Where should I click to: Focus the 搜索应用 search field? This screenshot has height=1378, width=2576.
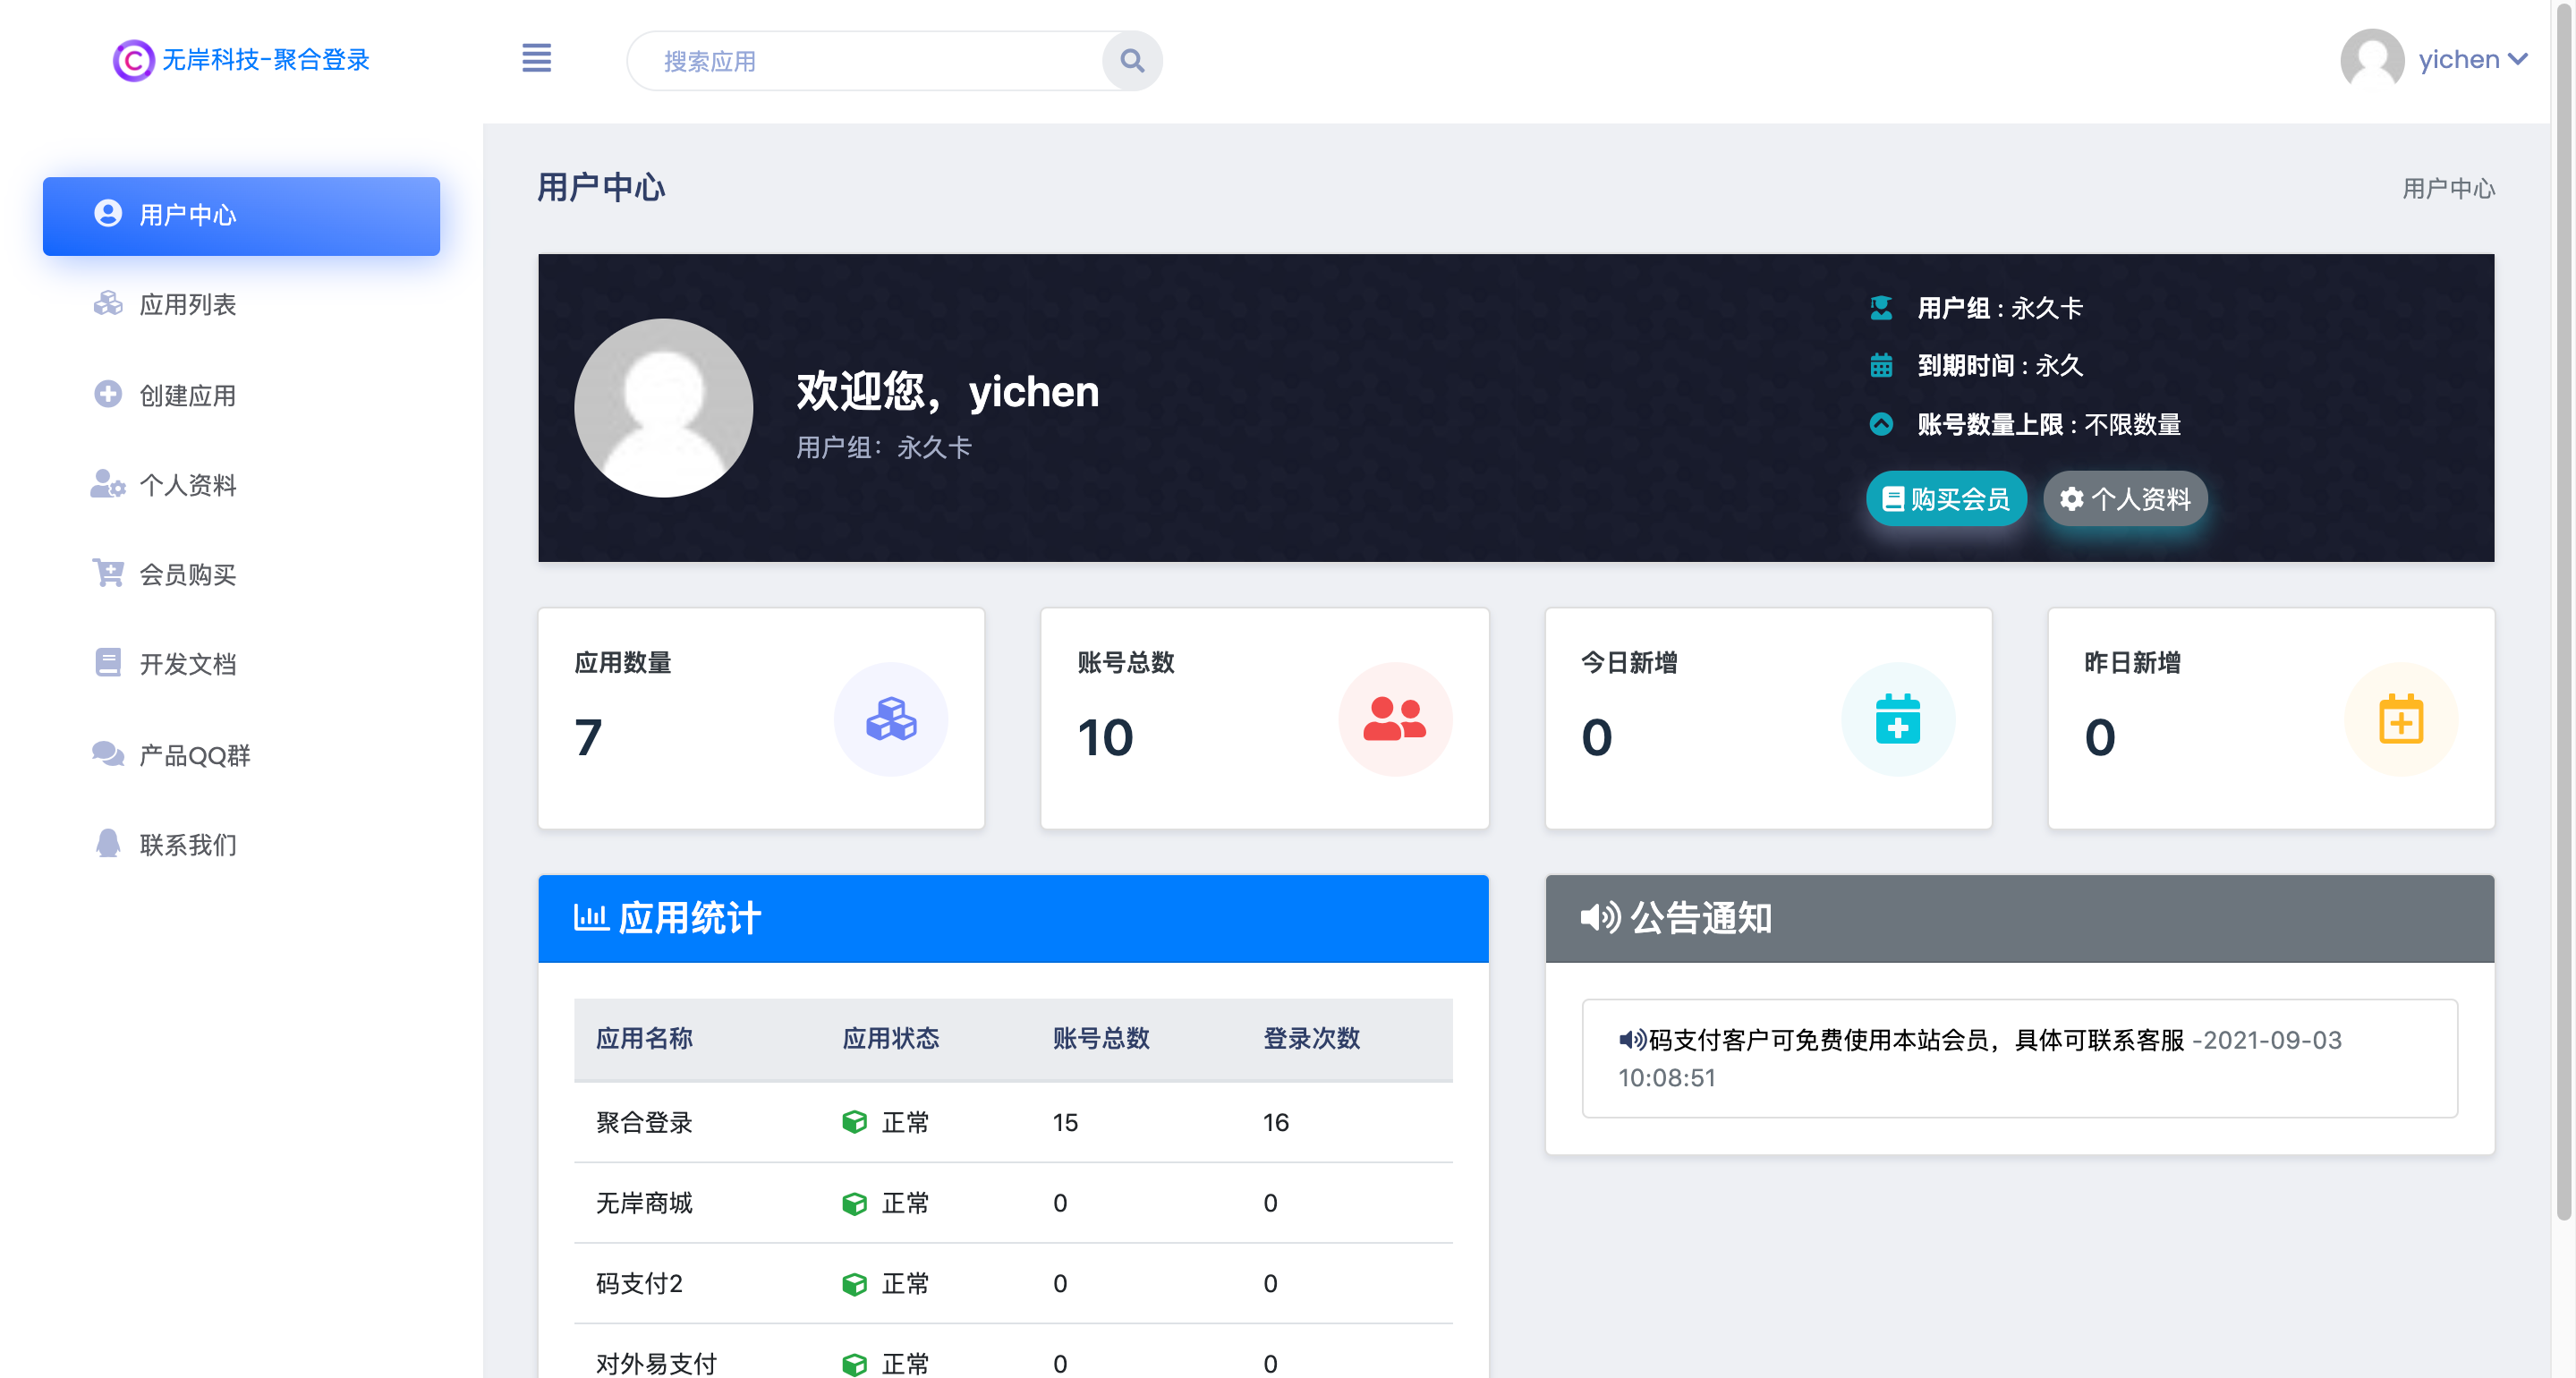866,61
